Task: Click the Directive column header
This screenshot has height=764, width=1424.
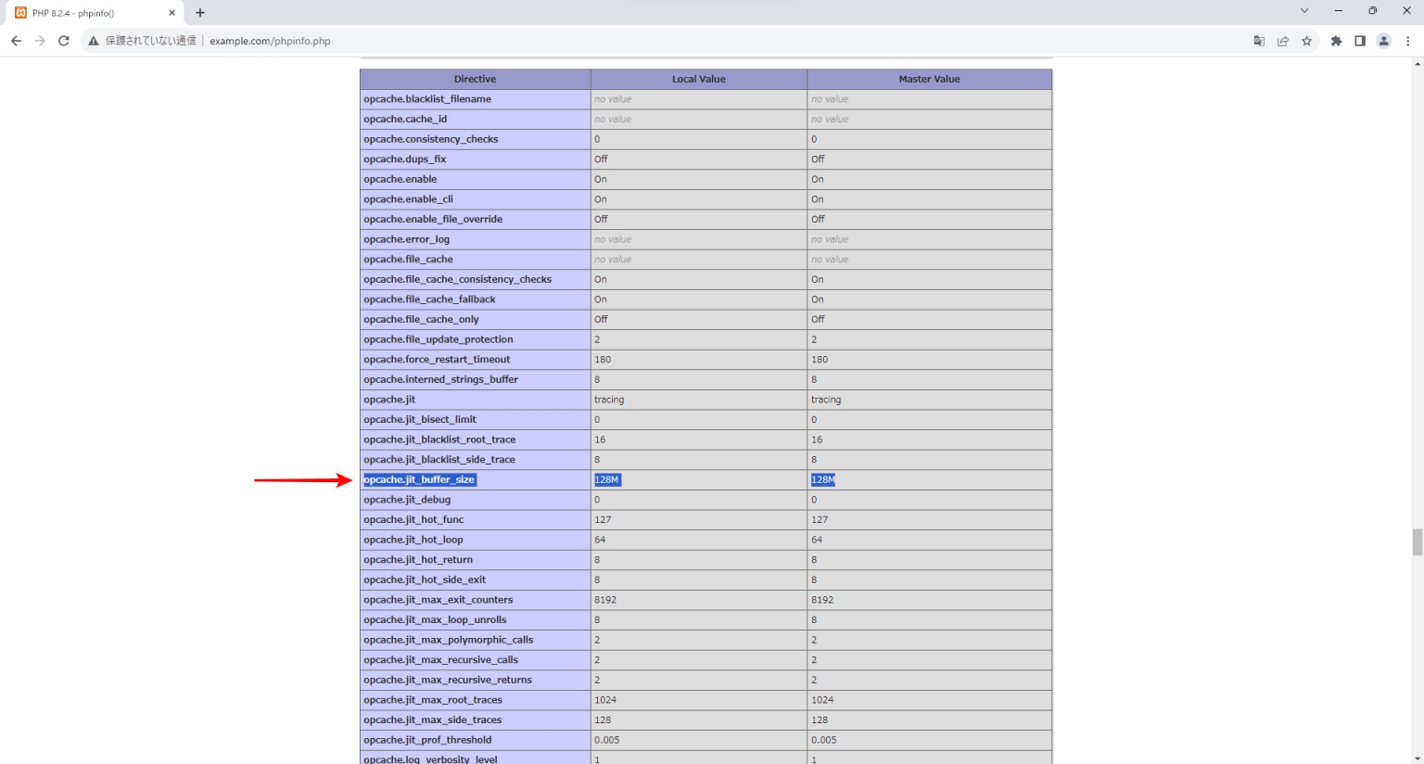Action: coord(475,79)
